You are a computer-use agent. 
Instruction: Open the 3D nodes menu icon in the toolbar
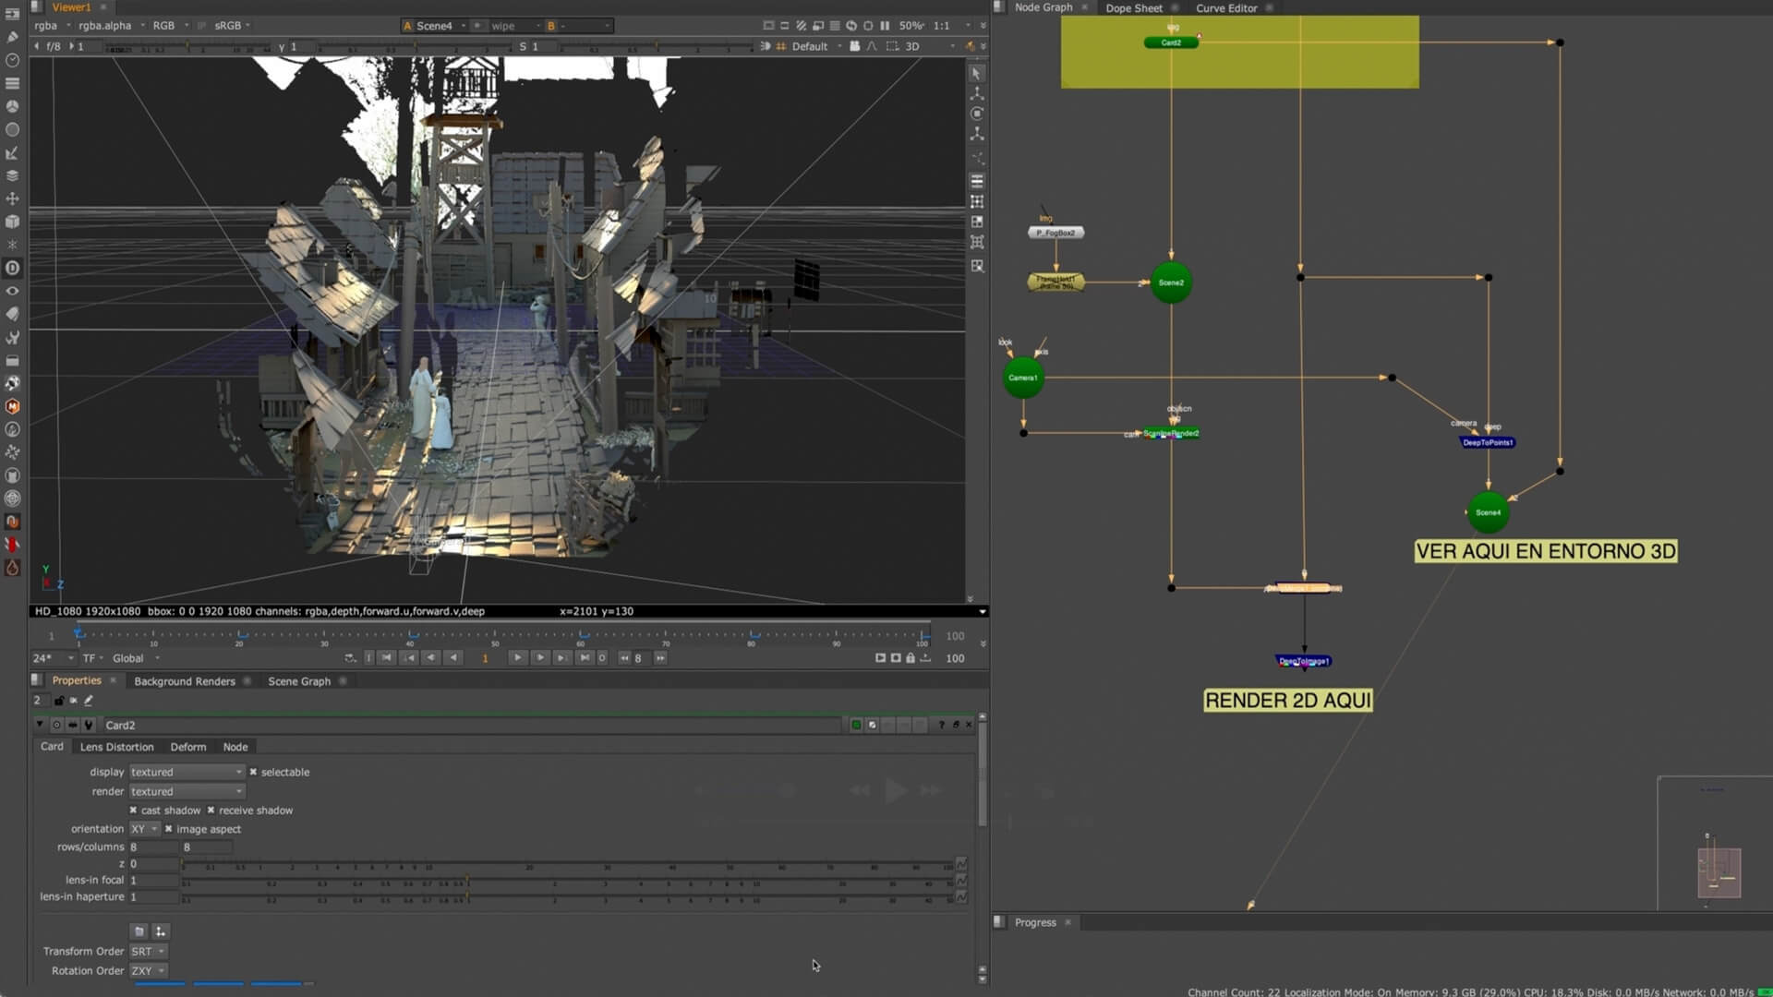[13, 221]
